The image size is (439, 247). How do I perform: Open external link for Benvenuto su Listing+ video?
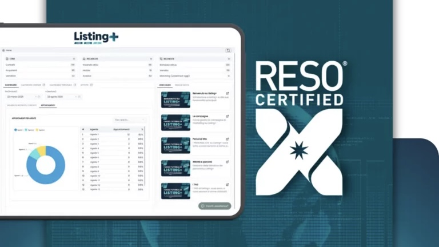(228, 93)
